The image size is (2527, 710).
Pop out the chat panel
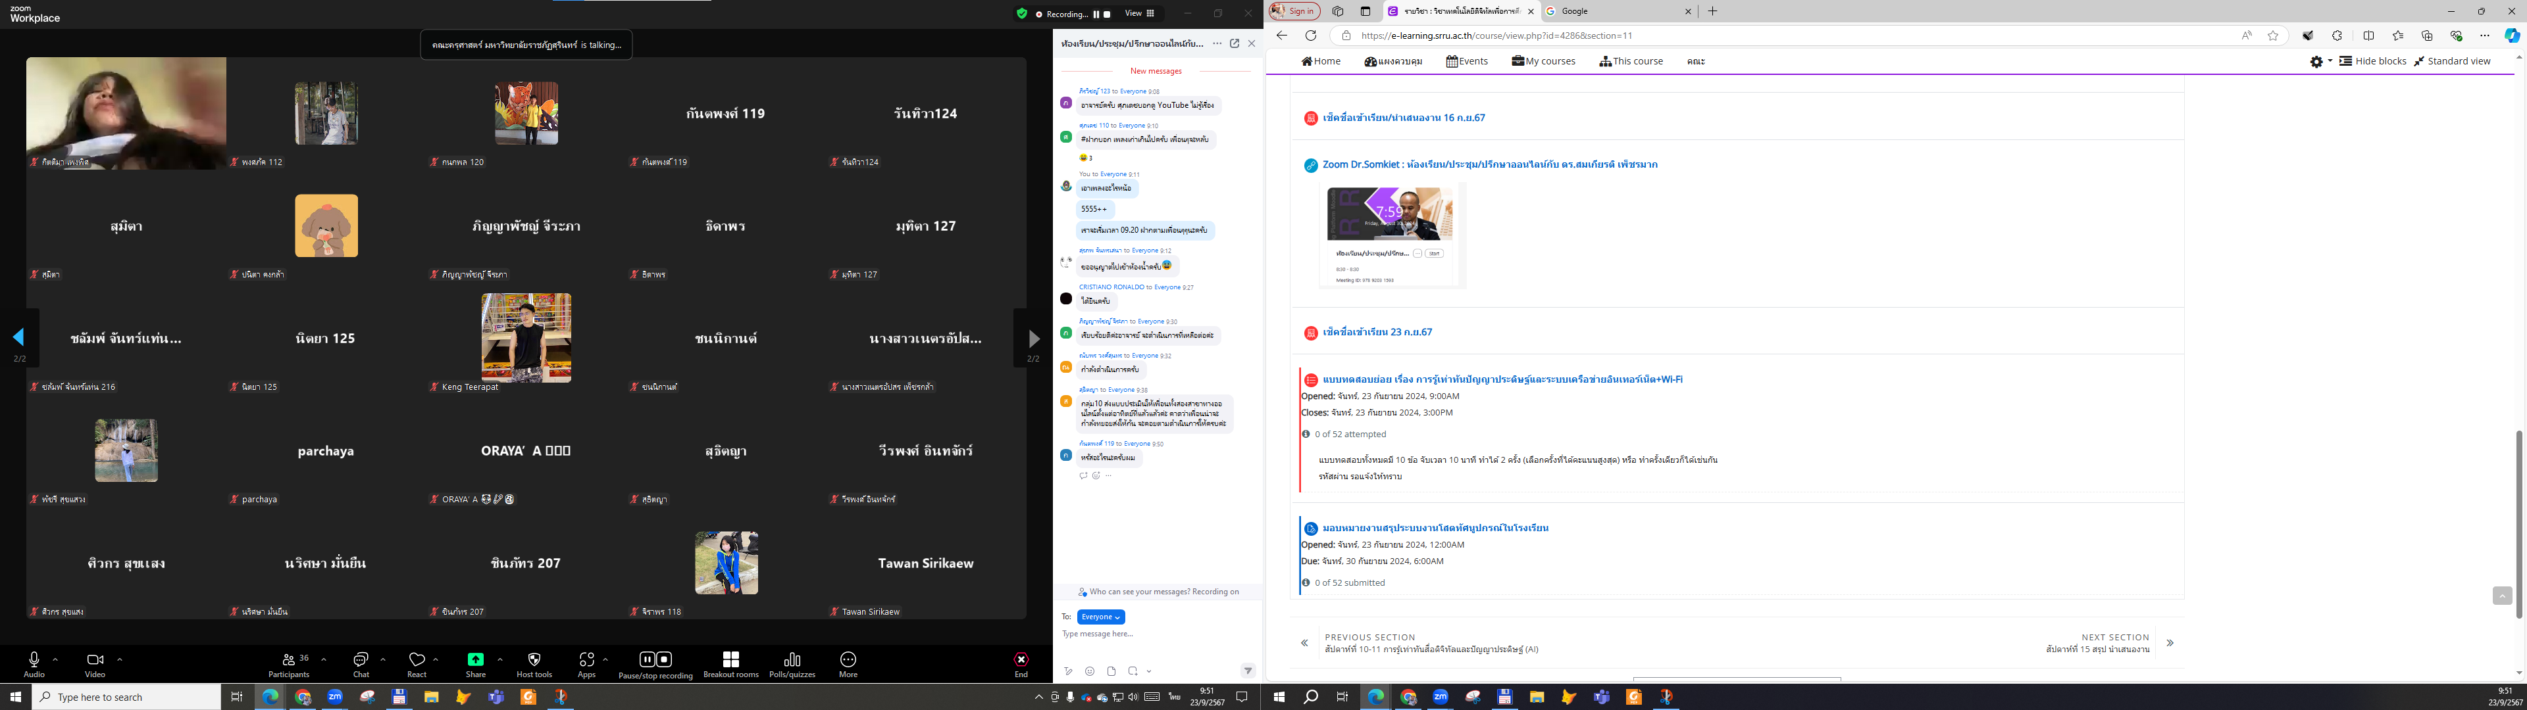coord(1234,43)
